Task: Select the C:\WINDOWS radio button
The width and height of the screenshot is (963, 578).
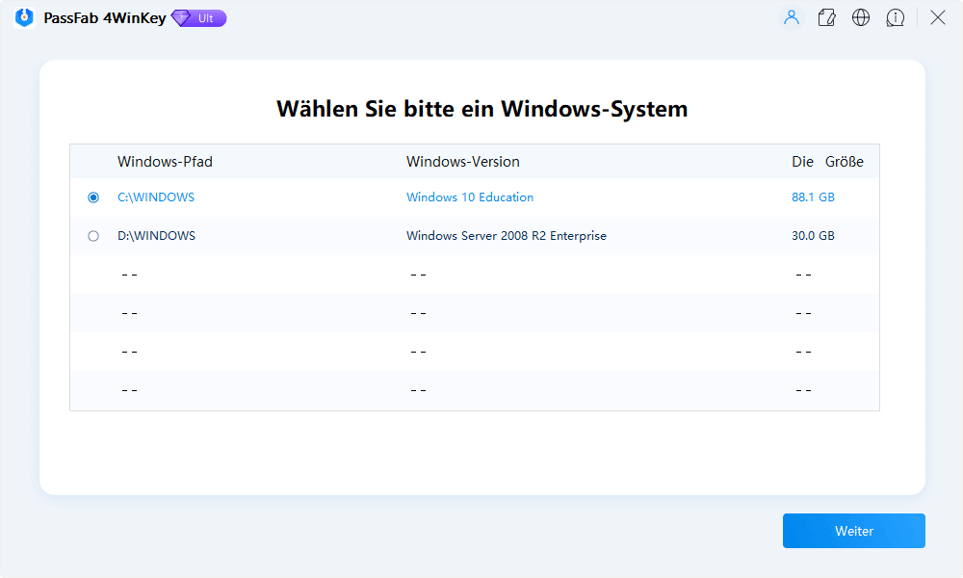Action: (92, 197)
